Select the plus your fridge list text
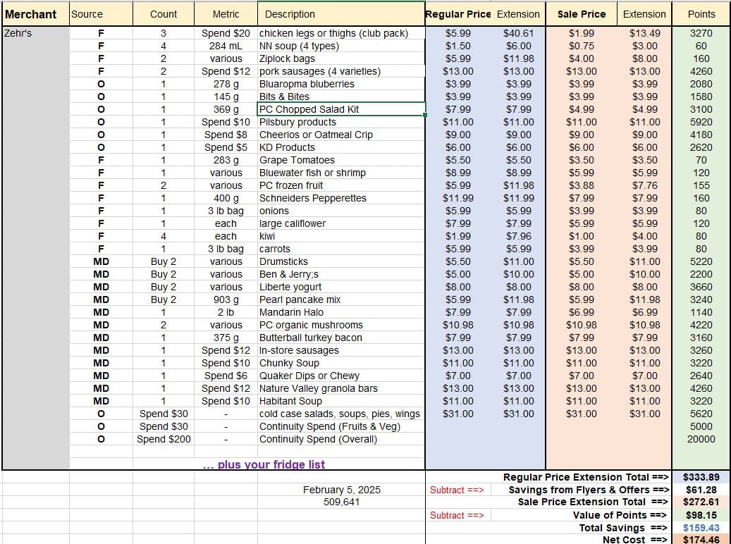Screen dimensions: 731x544 click(264, 464)
